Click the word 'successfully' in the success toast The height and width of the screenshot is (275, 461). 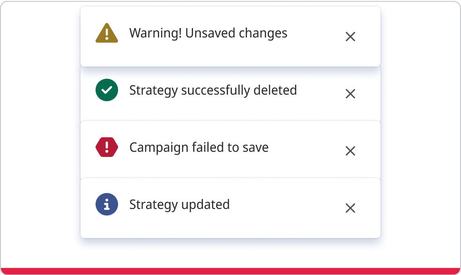click(216, 90)
